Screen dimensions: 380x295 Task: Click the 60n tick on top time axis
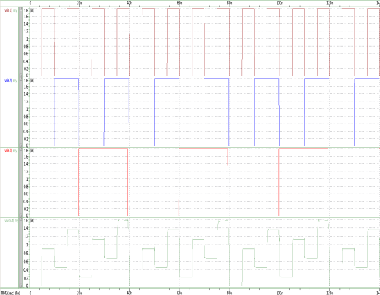pyautogui.click(x=180, y=3)
